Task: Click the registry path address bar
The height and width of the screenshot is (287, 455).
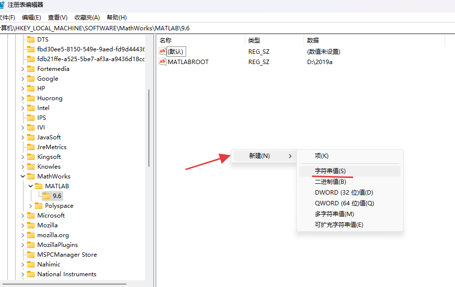Action: (227, 28)
